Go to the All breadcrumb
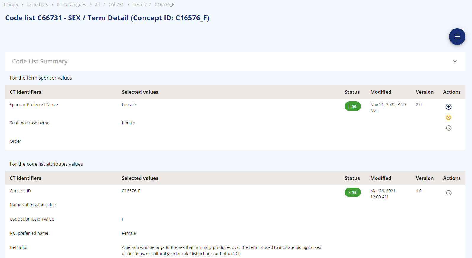The height and width of the screenshot is (258, 472). (97, 5)
